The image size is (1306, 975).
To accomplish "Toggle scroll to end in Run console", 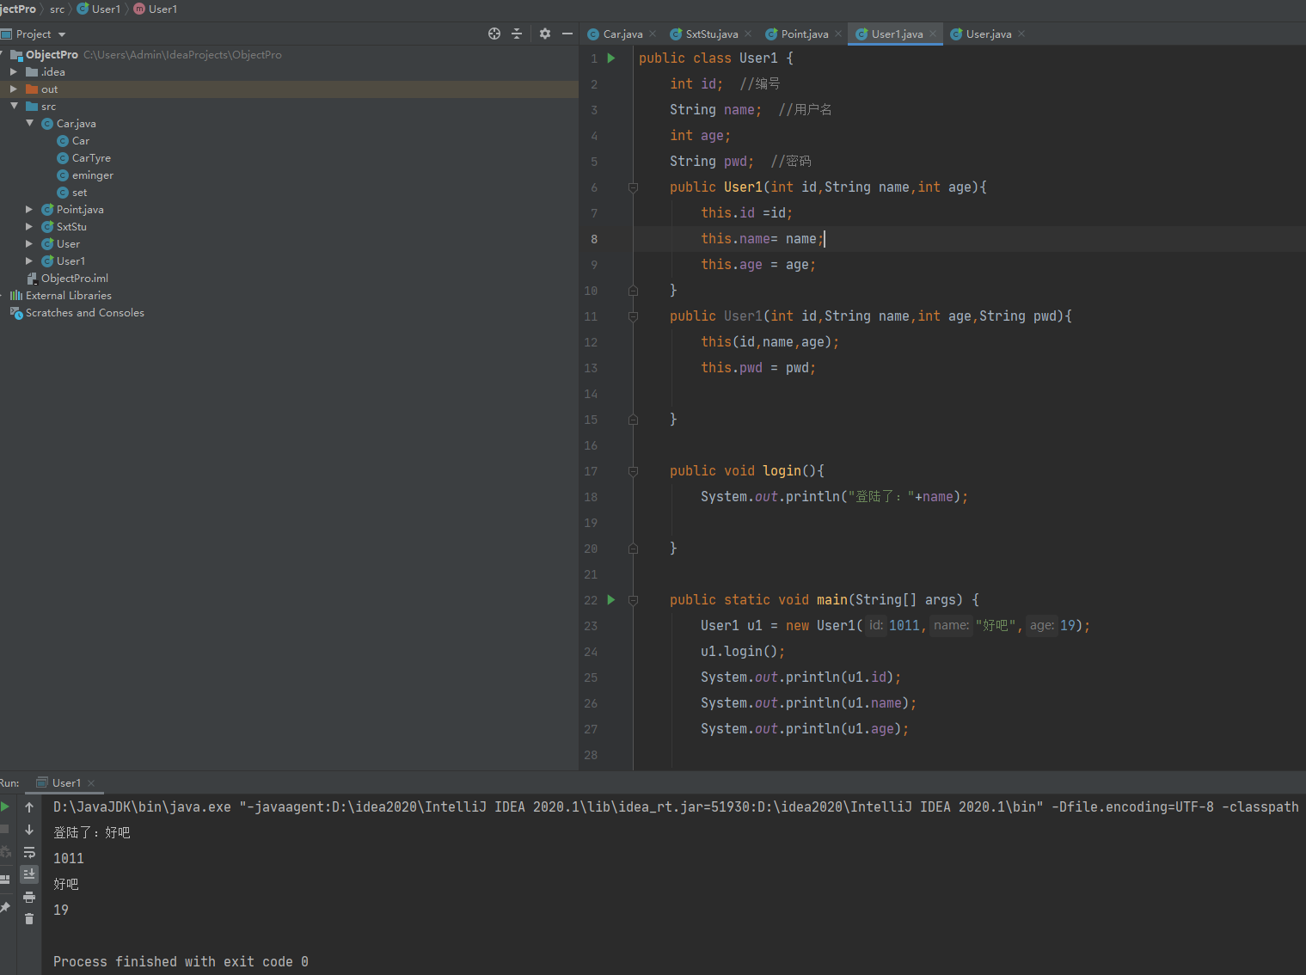I will pyautogui.click(x=29, y=874).
